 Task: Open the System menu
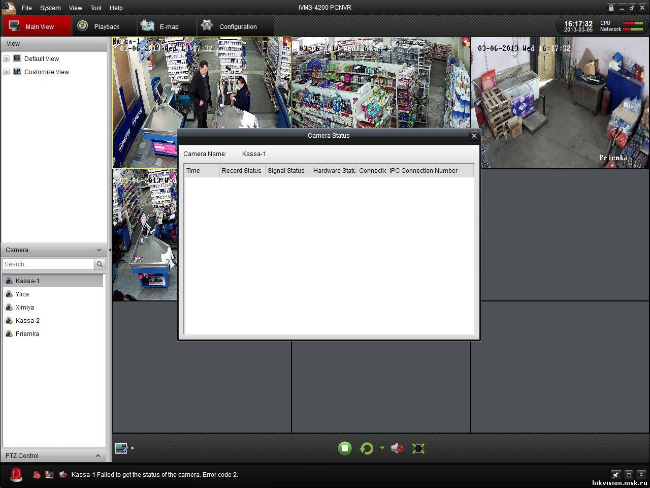(50, 8)
